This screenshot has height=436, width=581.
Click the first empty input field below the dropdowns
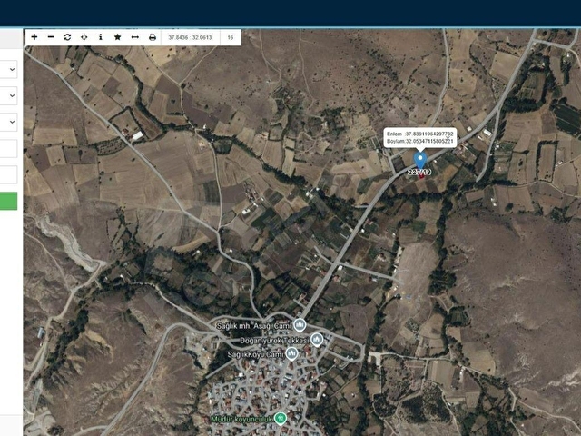tap(8, 148)
